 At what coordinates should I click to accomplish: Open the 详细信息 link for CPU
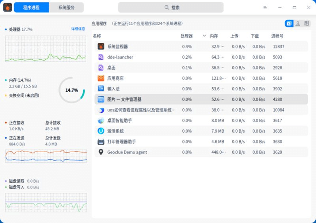(78, 29)
